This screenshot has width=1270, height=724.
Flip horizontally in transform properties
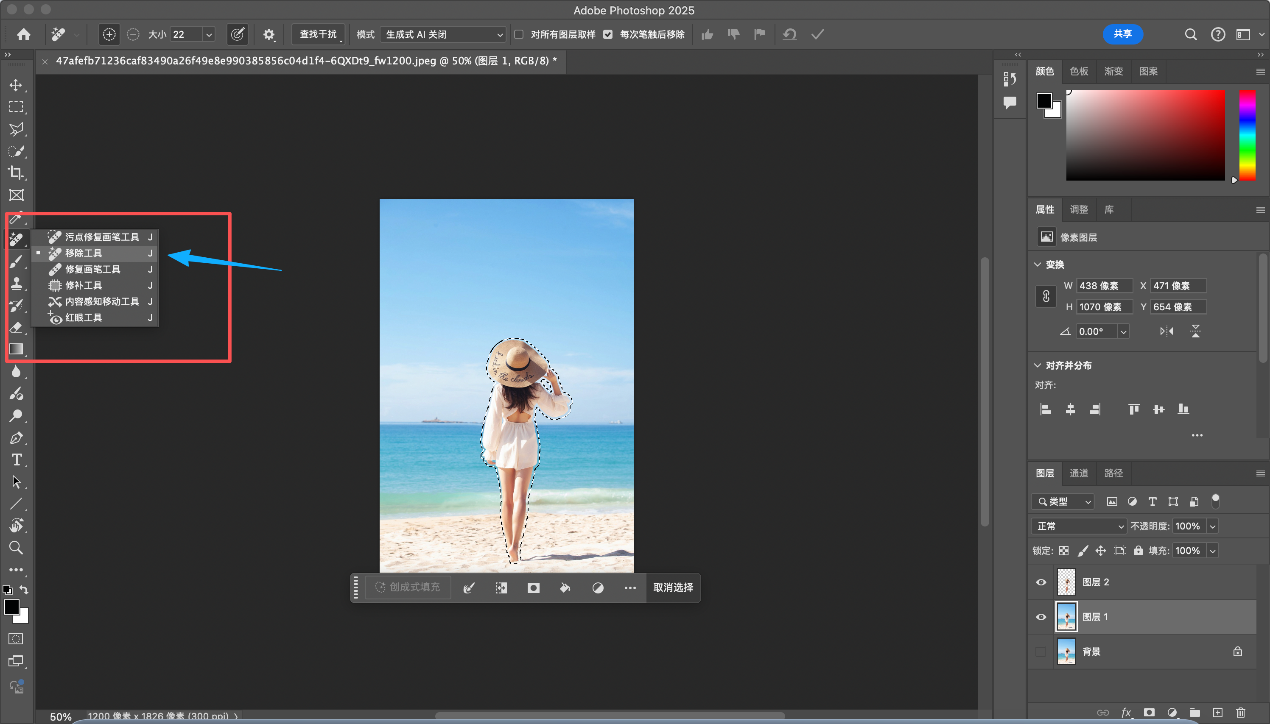click(x=1166, y=331)
